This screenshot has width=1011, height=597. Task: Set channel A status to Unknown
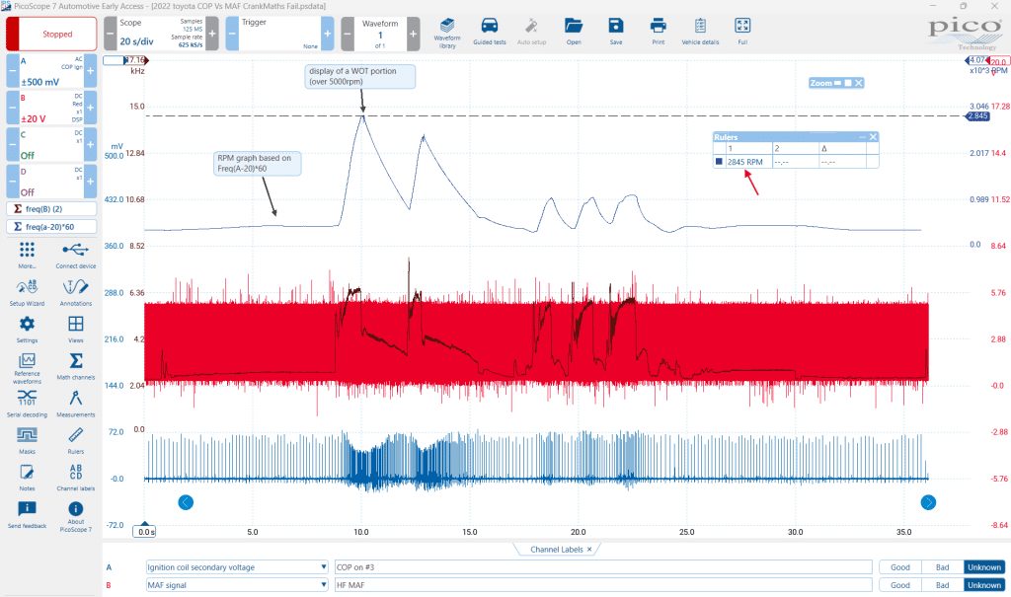click(984, 567)
